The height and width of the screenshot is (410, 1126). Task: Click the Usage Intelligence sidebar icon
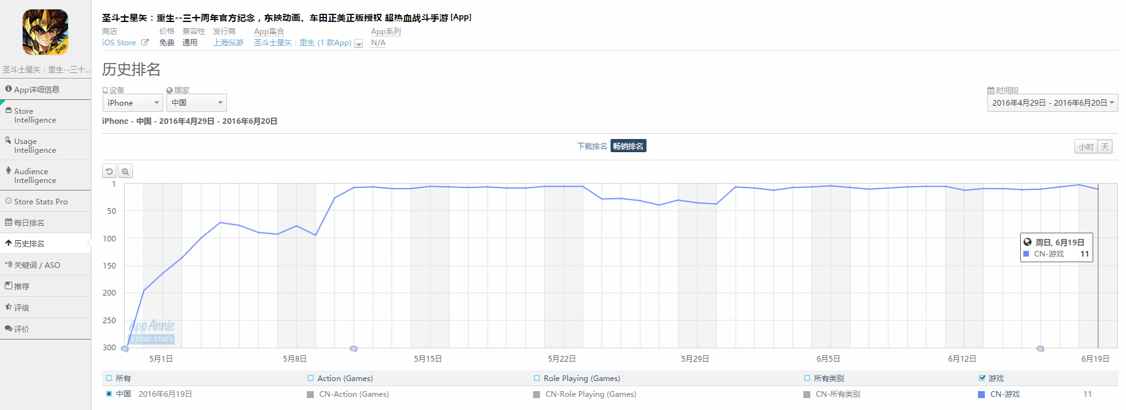click(x=8, y=140)
